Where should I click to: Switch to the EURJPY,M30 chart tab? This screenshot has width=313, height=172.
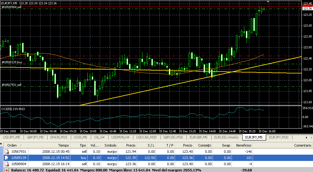[x=279, y=137]
